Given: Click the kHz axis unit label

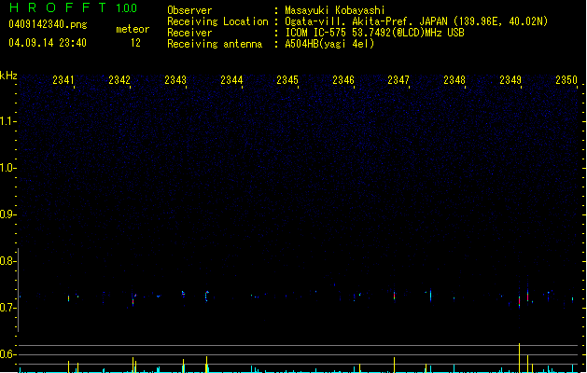Looking at the screenshot, I should (8, 76).
